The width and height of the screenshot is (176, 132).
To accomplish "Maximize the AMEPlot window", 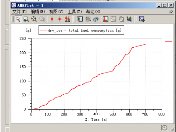I will 165,5.
